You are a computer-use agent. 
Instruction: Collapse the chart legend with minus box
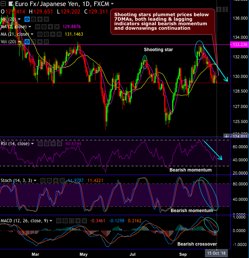coord(3,4)
